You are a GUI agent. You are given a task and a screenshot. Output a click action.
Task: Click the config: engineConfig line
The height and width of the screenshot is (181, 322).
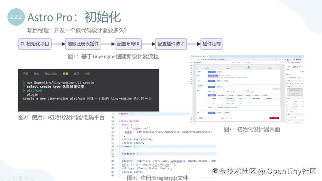(x=137, y=139)
